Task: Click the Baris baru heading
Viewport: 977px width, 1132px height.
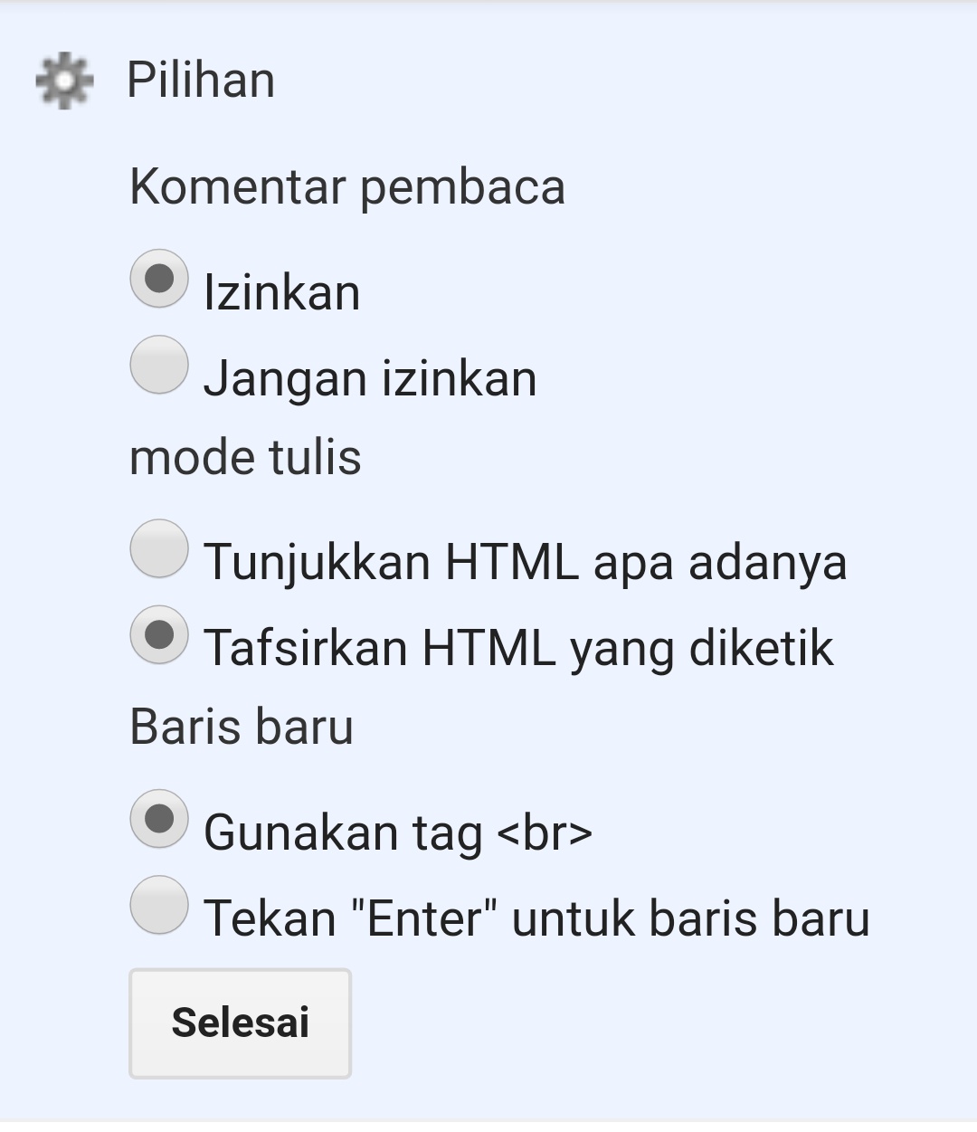Action: click(242, 727)
